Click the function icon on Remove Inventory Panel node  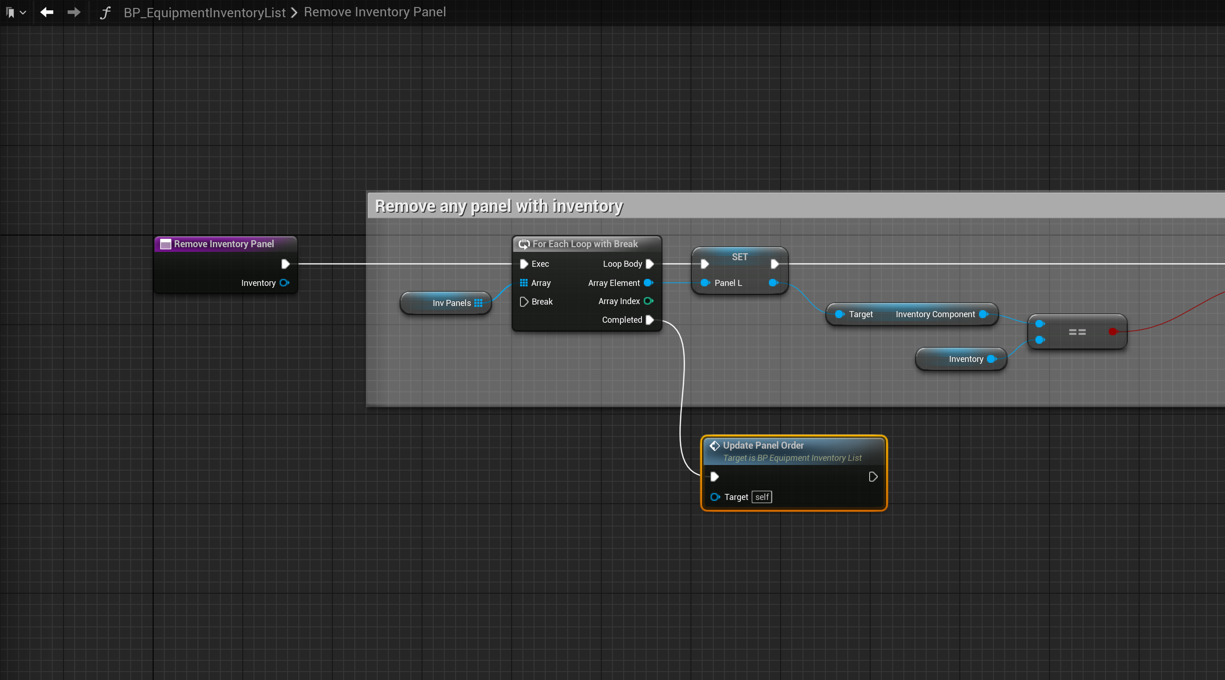tap(165, 244)
